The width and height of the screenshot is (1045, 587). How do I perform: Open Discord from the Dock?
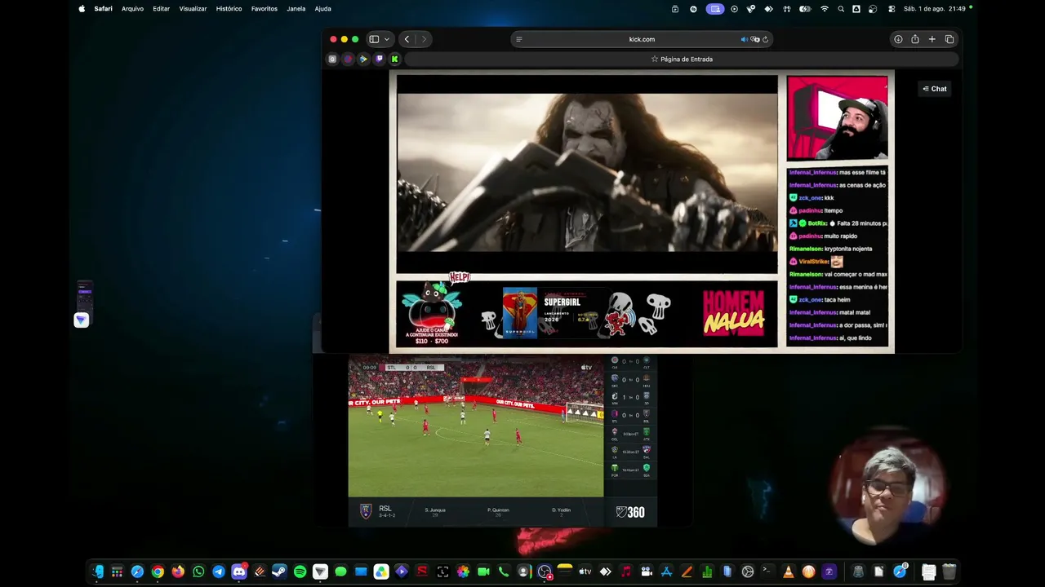pyautogui.click(x=239, y=572)
